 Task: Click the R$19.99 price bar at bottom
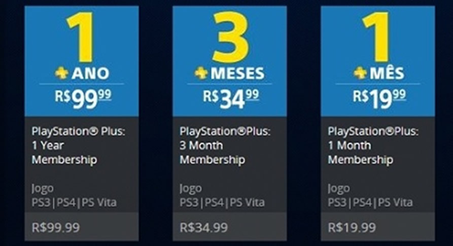[378, 227]
